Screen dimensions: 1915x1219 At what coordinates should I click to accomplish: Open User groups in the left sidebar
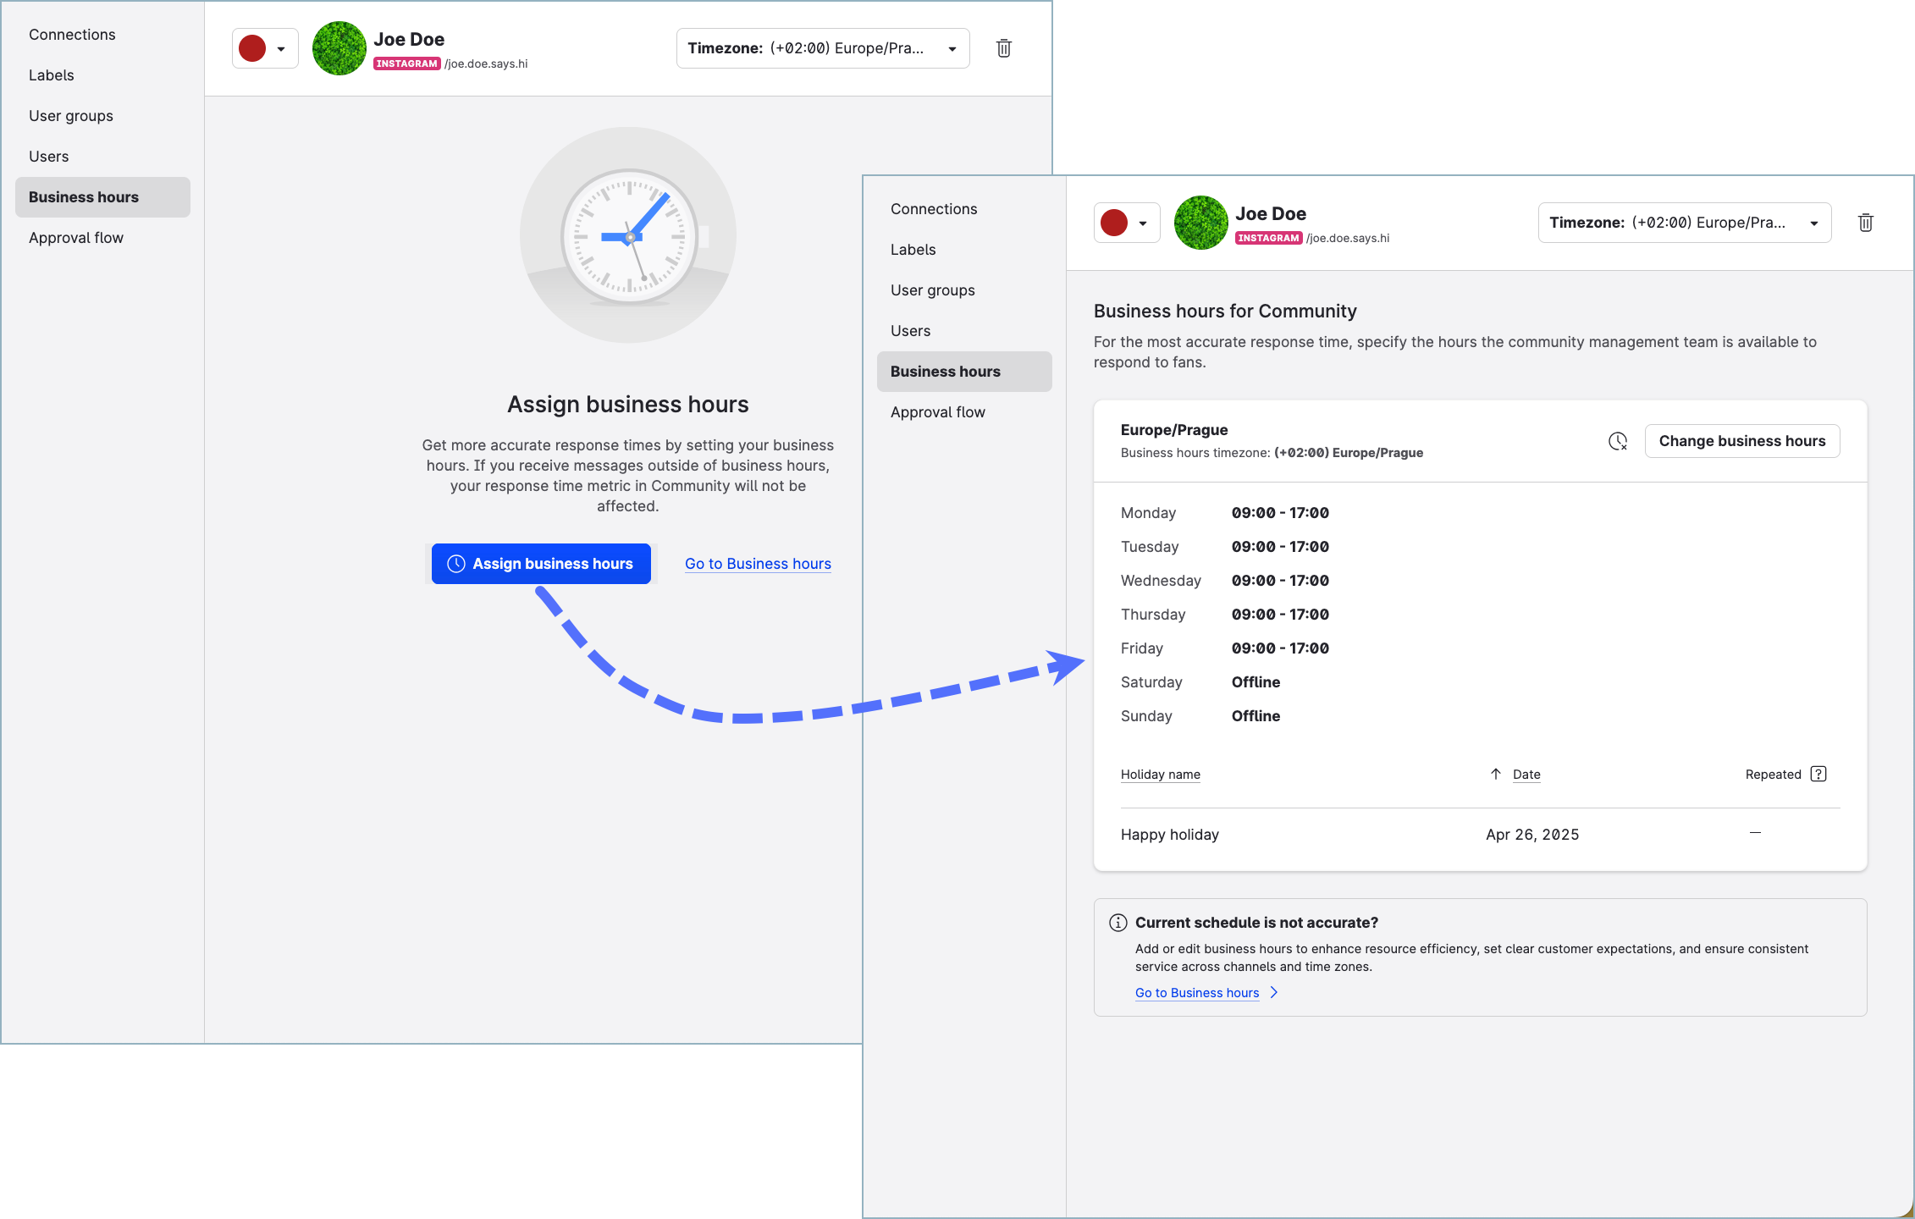(71, 116)
